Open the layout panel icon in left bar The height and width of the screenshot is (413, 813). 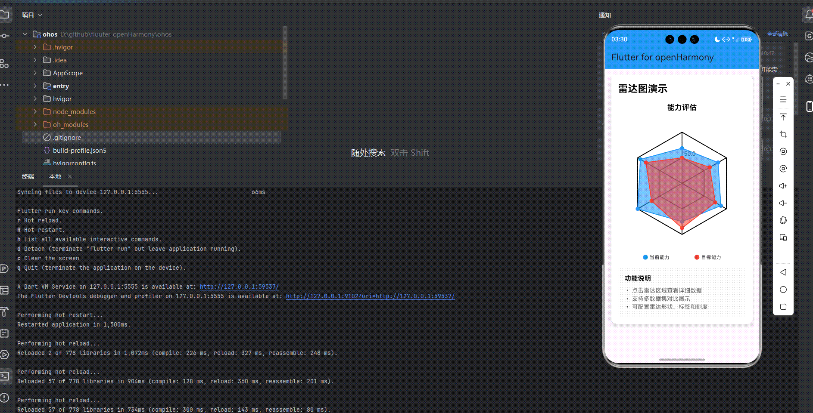click(x=4, y=290)
